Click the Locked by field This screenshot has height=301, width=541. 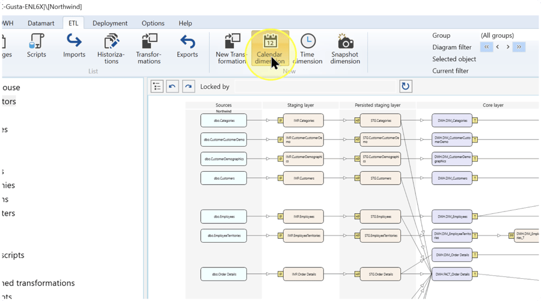314,86
